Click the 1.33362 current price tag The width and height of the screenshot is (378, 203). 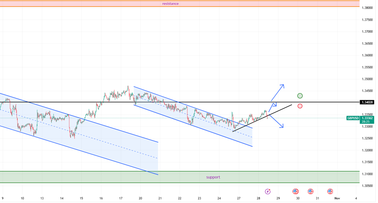tap(367, 118)
